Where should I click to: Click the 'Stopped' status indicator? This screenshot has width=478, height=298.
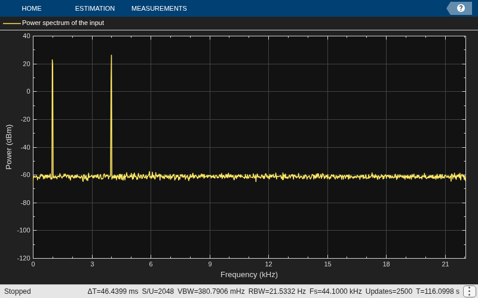[x=17, y=291]
